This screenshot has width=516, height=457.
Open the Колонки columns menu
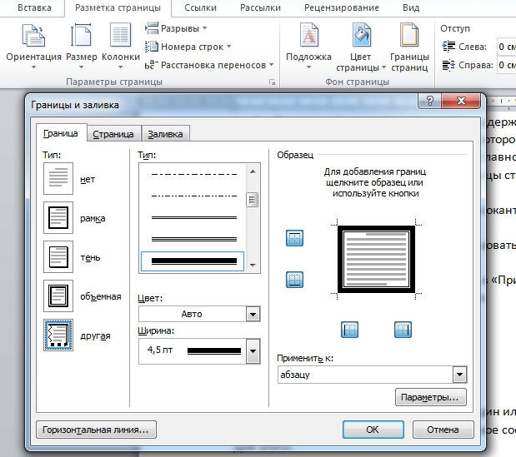121,46
